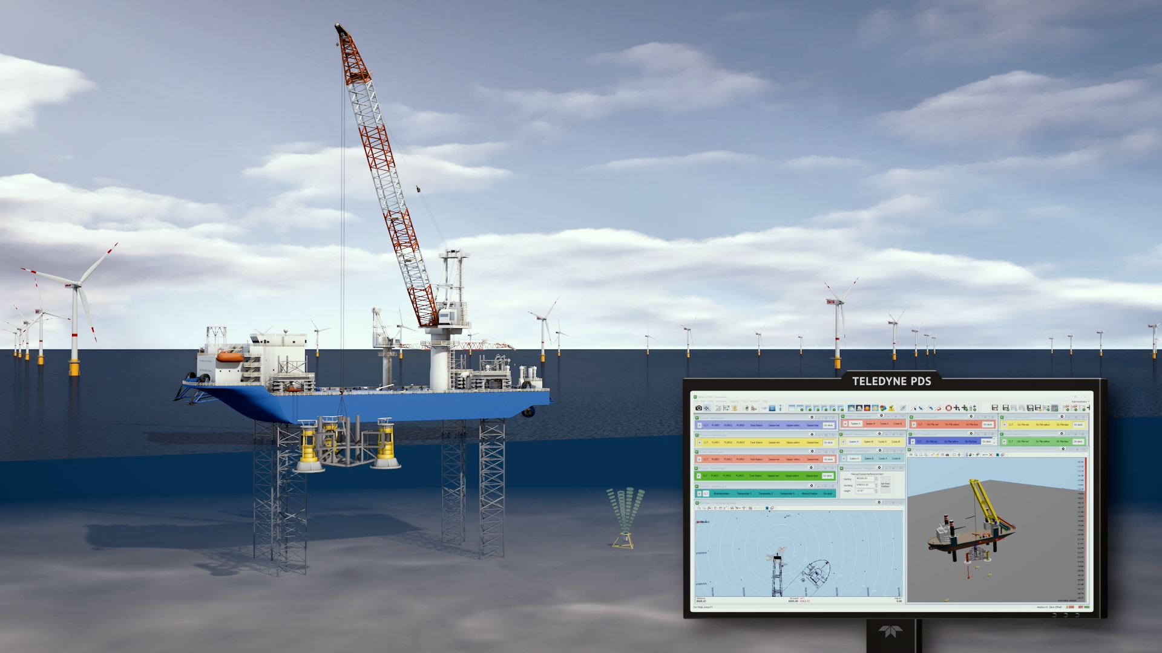The height and width of the screenshot is (653, 1162).
Task: Toggle the CLT button in teal transponder row
Action: point(706,493)
